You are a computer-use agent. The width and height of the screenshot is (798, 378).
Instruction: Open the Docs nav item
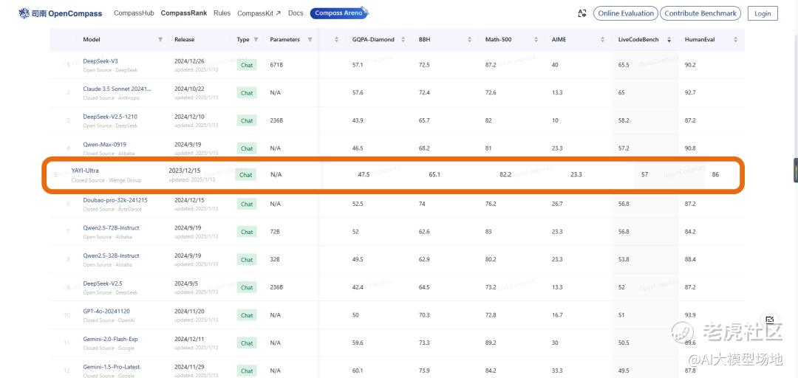coord(296,13)
